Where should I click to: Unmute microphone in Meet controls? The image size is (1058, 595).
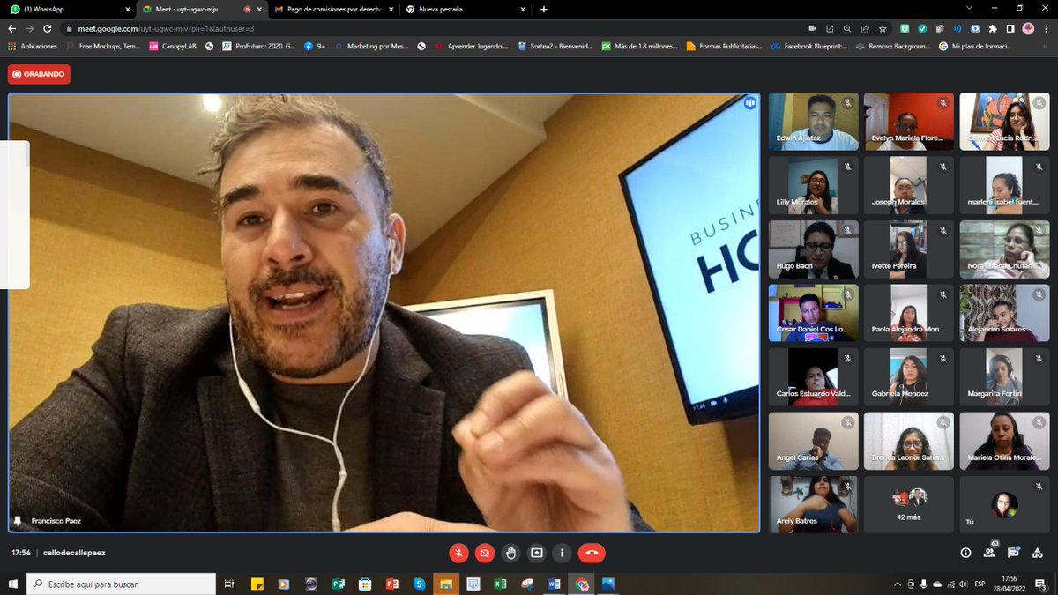458,553
